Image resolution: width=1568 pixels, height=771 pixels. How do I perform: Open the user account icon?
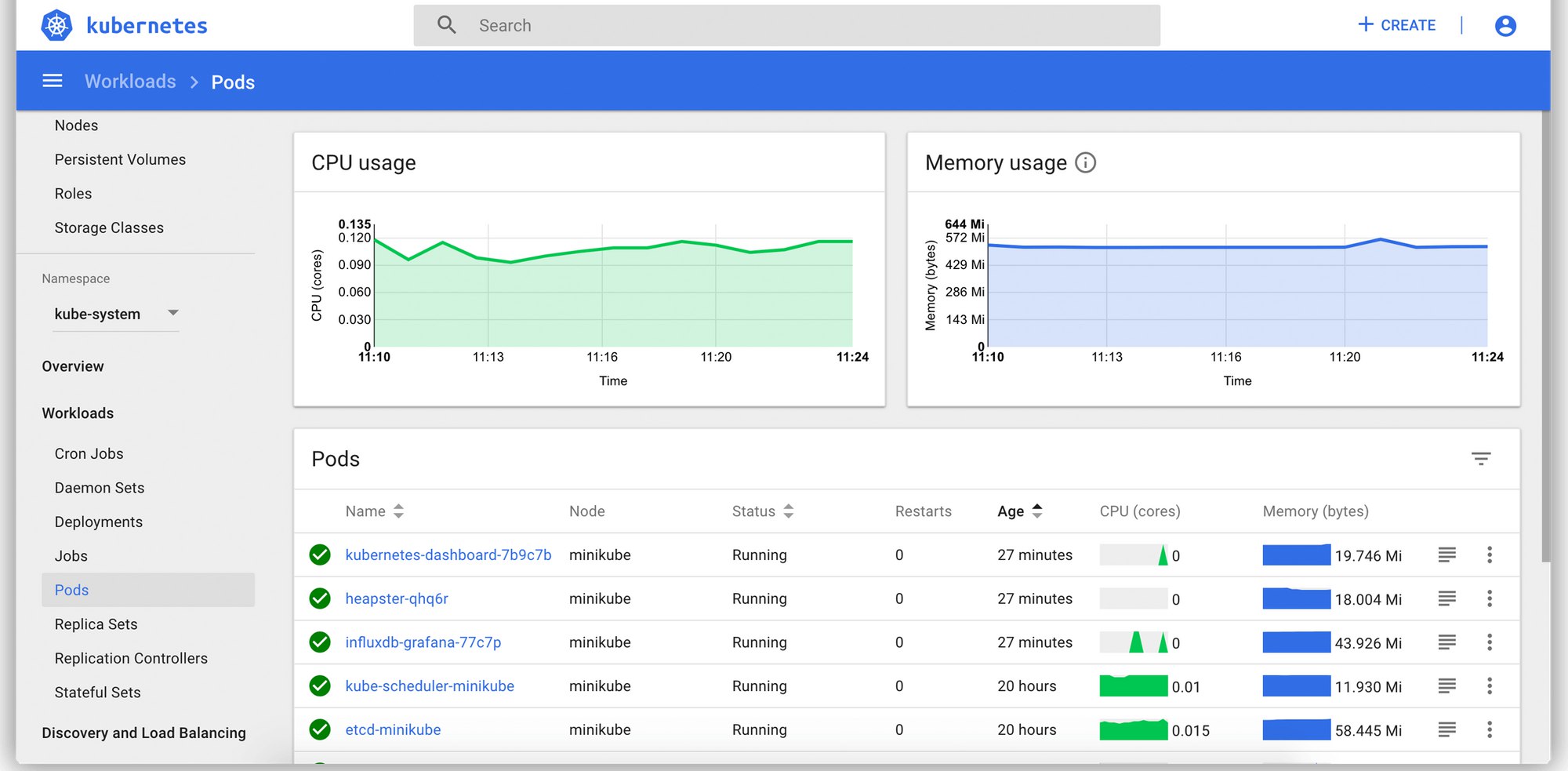click(1505, 25)
